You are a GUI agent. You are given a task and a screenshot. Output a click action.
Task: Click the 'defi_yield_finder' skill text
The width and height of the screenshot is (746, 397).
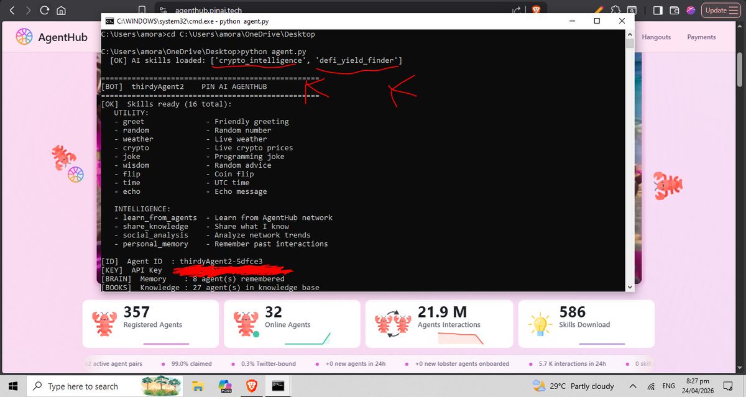(358, 60)
